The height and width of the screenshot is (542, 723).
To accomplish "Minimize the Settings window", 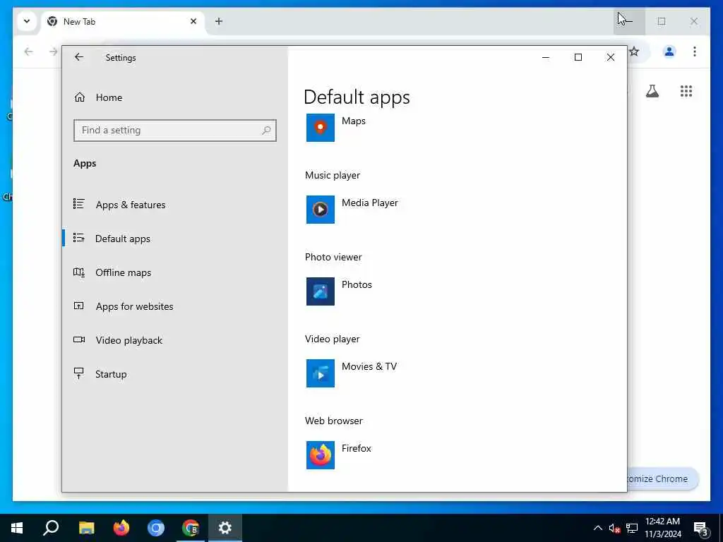I will pos(546,58).
